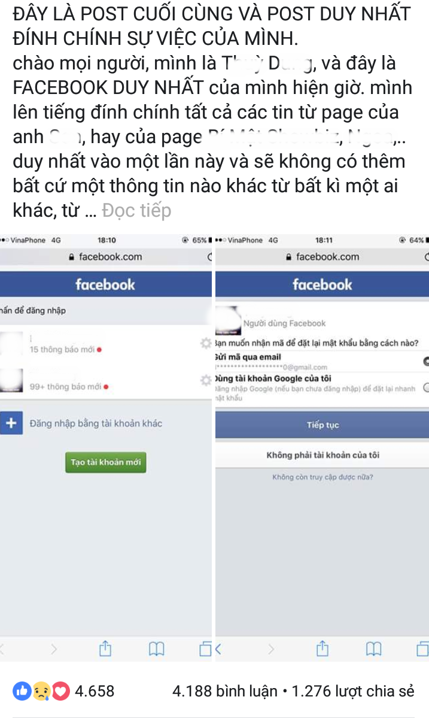Select Dùng tài khoản Google của tôi radio
429x718 pixels.
point(426,388)
